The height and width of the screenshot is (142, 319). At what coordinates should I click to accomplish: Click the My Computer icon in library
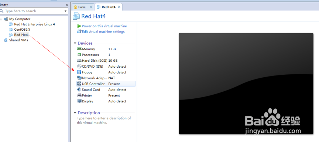pyautogui.click(x=6, y=19)
